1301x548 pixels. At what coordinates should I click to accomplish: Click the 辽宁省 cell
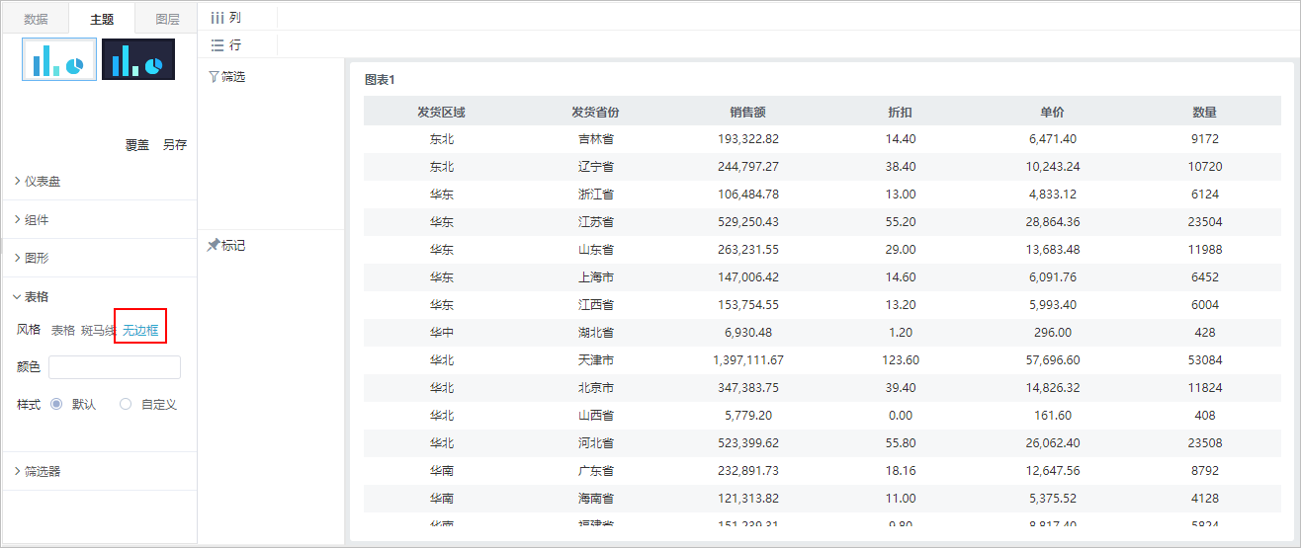(596, 167)
